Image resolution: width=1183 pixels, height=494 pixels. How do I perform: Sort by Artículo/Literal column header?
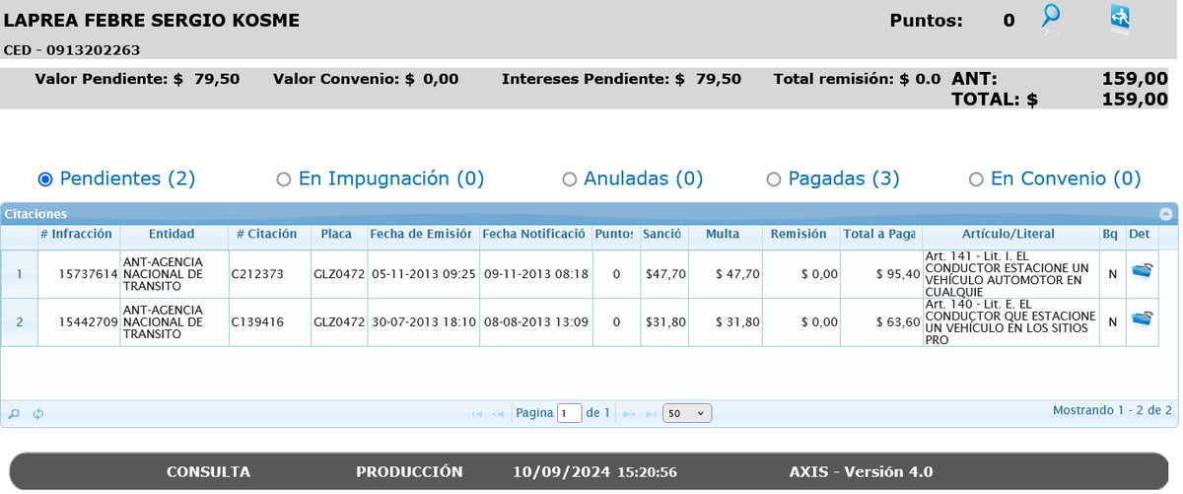1009,235
